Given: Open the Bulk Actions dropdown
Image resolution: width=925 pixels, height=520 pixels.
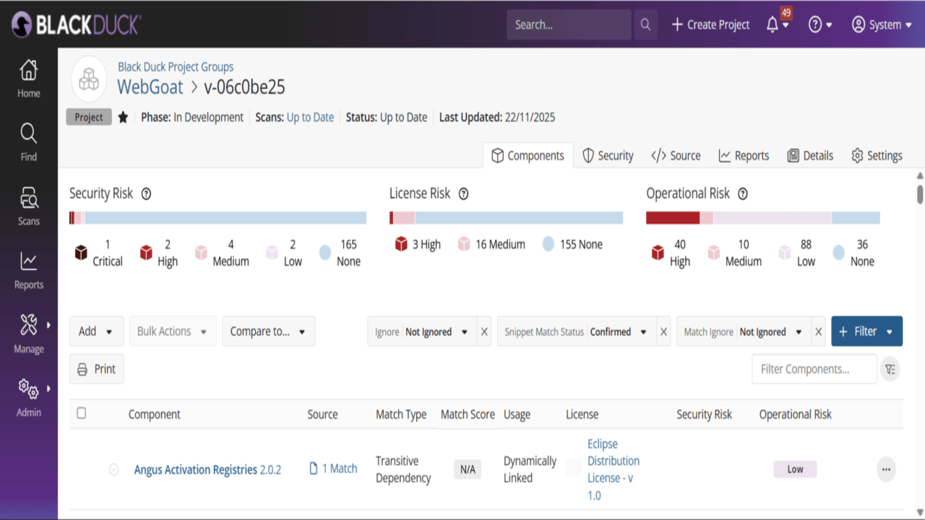Looking at the screenshot, I should pyautogui.click(x=173, y=331).
